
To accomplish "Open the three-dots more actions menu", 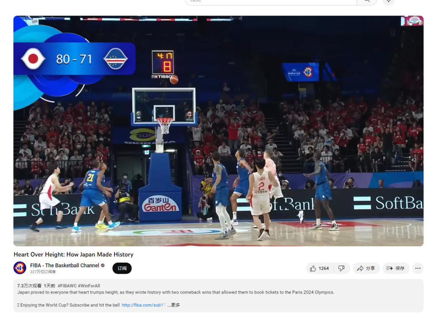I will pos(418,268).
